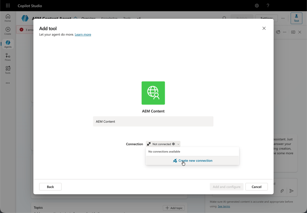
Task: Click the Copilot Studio title
Action: (30, 6)
